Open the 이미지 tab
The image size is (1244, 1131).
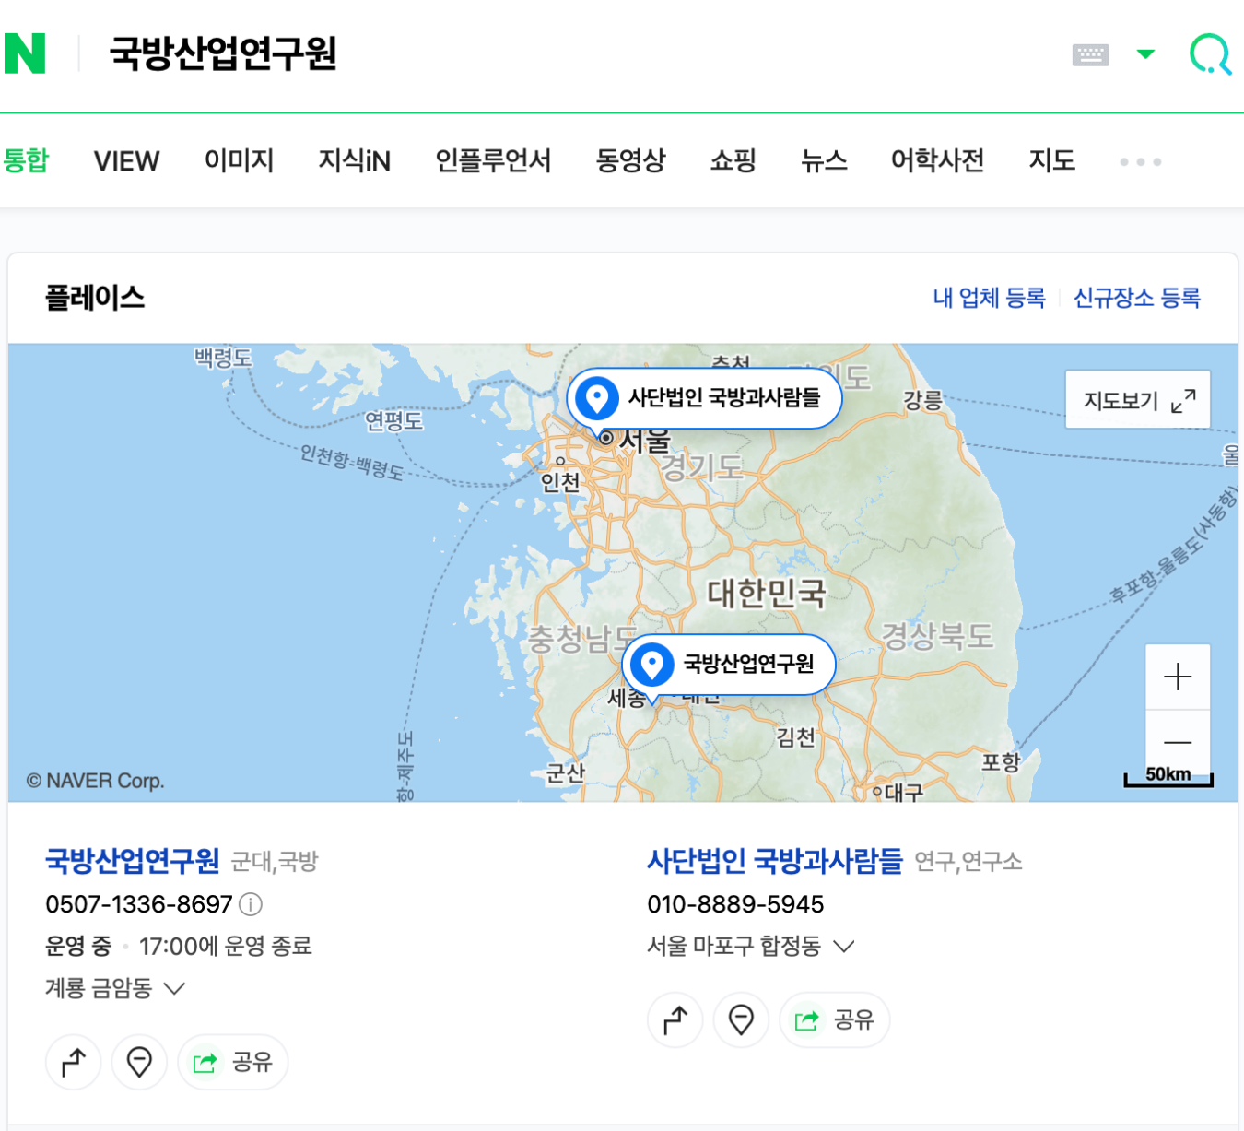240,160
